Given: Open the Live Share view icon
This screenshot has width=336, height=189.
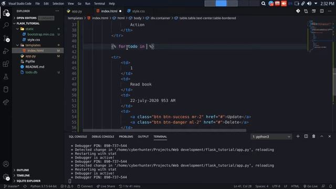Looking at the screenshot, I should tap(6, 102).
